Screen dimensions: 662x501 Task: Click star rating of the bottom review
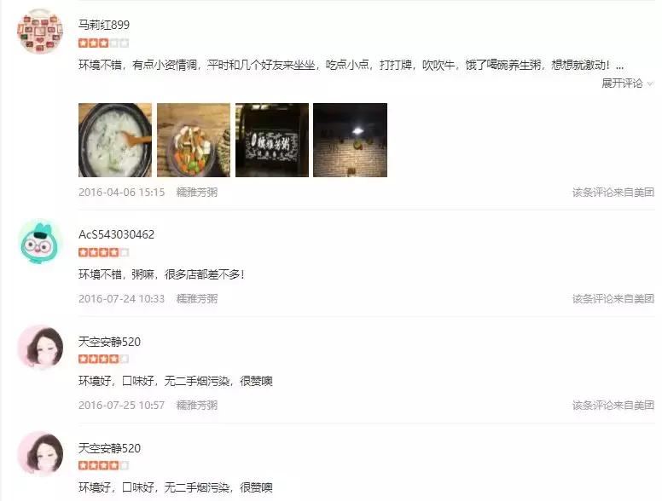click(103, 465)
